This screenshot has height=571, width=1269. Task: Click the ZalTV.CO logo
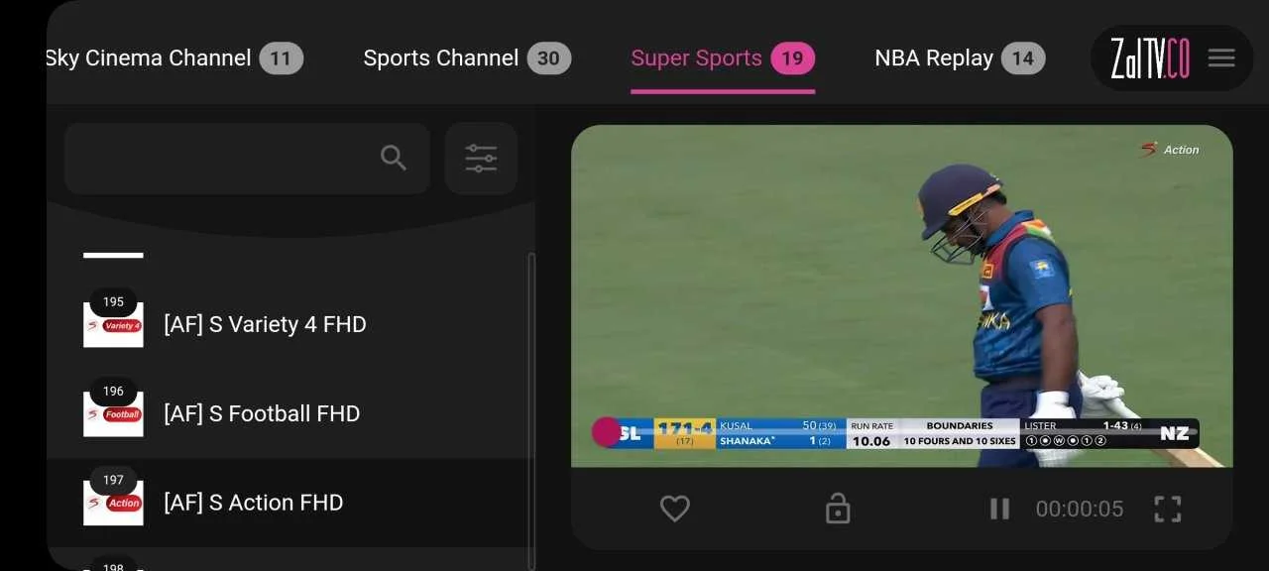(x=1149, y=58)
